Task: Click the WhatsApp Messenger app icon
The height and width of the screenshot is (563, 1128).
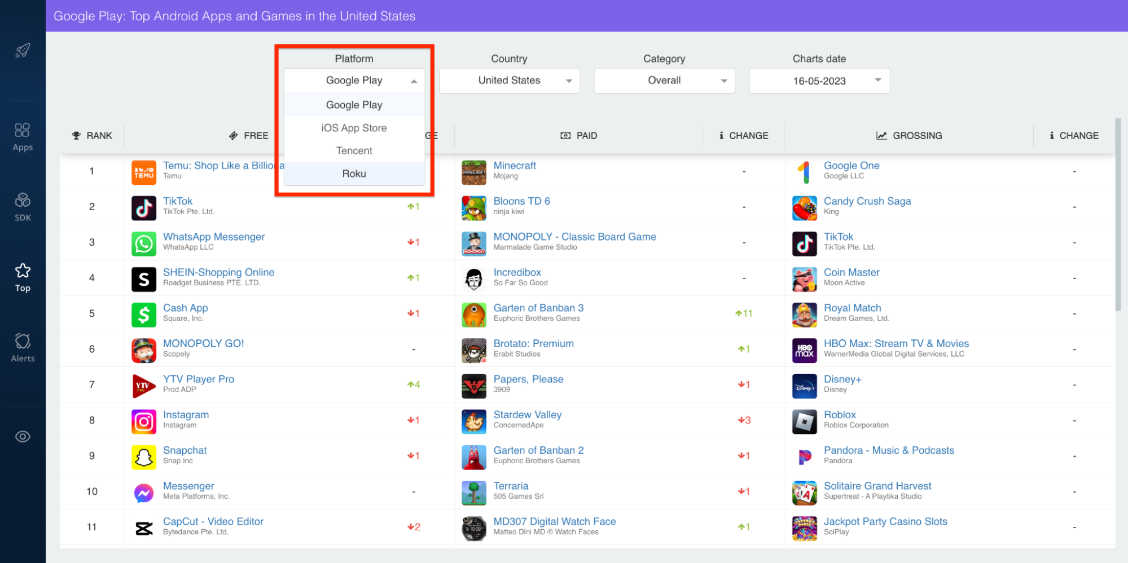Action: click(x=144, y=243)
